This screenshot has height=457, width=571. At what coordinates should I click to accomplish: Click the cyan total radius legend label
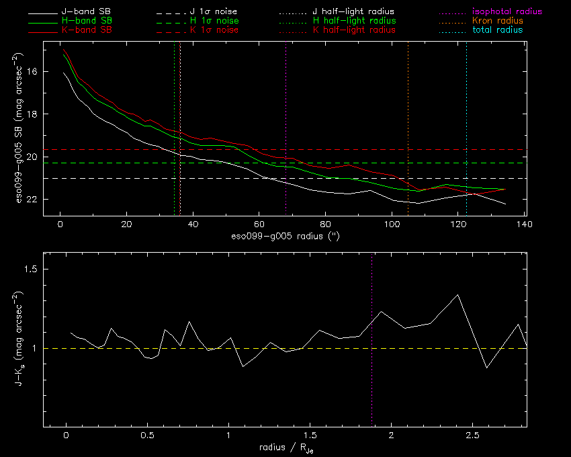coord(498,30)
